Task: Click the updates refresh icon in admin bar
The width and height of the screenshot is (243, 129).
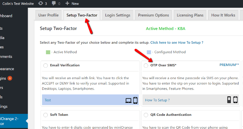Action: coord(40,3)
